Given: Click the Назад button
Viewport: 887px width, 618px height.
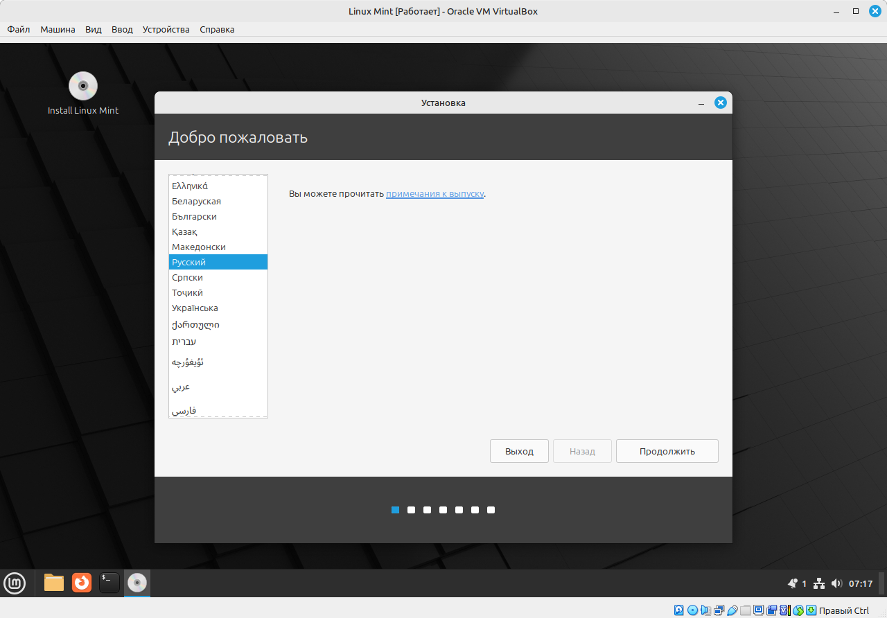Looking at the screenshot, I should [582, 451].
